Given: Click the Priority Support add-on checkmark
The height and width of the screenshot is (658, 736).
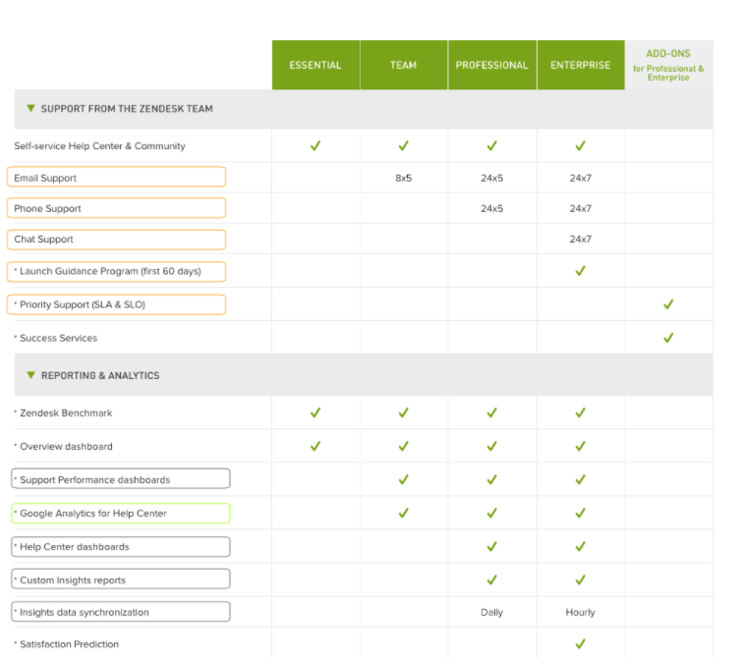Looking at the screenshot, I should 668,304.
